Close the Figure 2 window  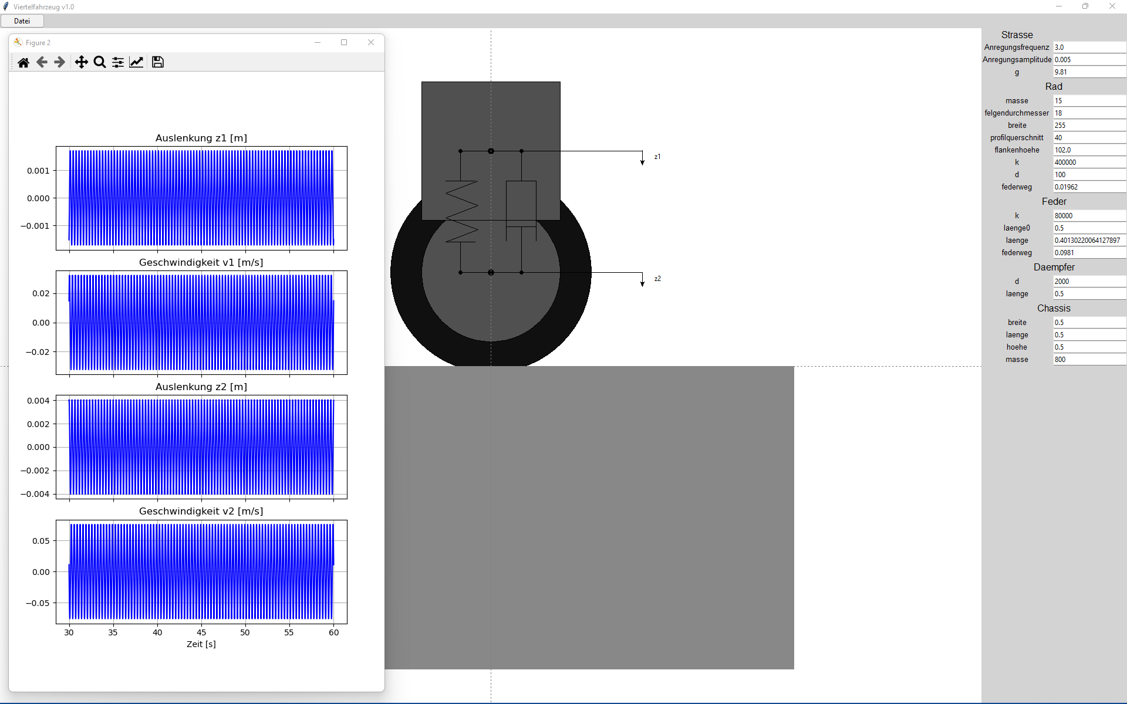[x=371, y=42]
